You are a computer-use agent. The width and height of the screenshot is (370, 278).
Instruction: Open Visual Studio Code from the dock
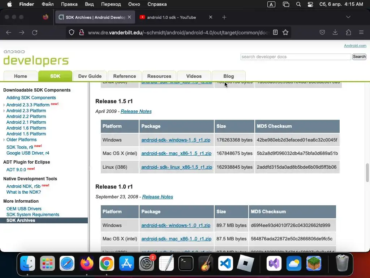point(225,264)
